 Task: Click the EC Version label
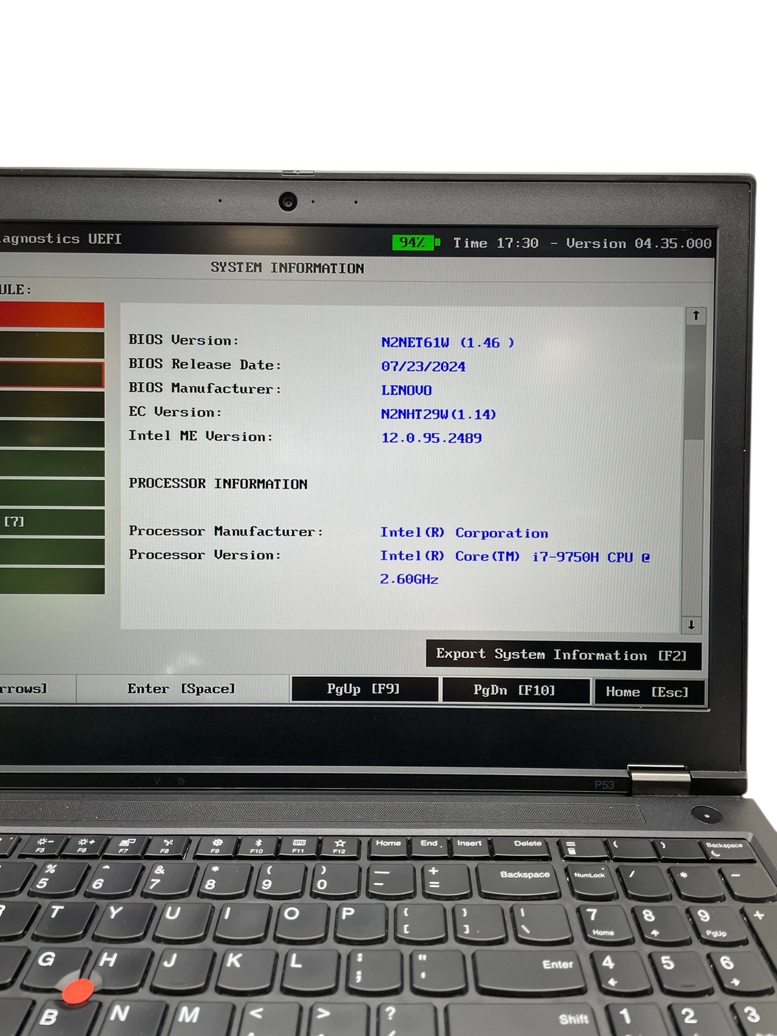(x=175, y=412)
